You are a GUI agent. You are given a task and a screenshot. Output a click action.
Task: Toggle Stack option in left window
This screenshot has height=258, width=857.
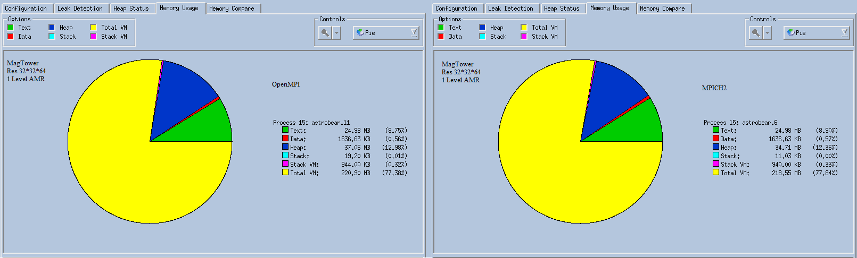pyautogui.click(x=52, y=36)
